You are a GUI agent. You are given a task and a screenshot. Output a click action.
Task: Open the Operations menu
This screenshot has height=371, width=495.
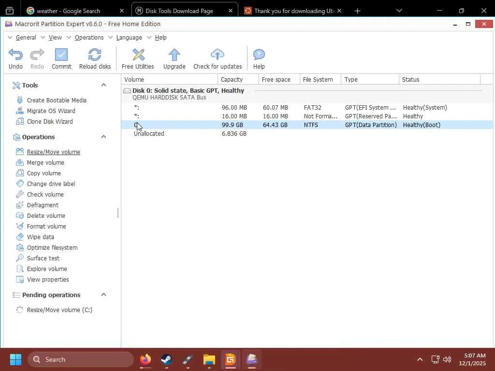89,38
